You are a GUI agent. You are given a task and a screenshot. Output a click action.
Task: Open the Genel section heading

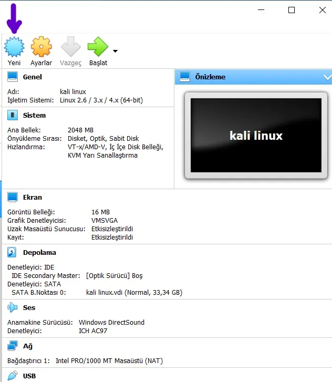point(33,77)
